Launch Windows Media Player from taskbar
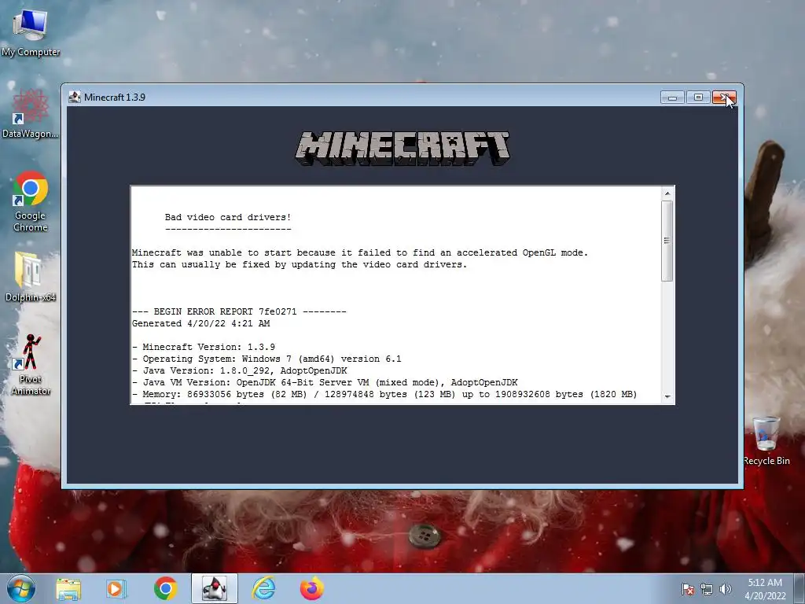 click(116, 588)
